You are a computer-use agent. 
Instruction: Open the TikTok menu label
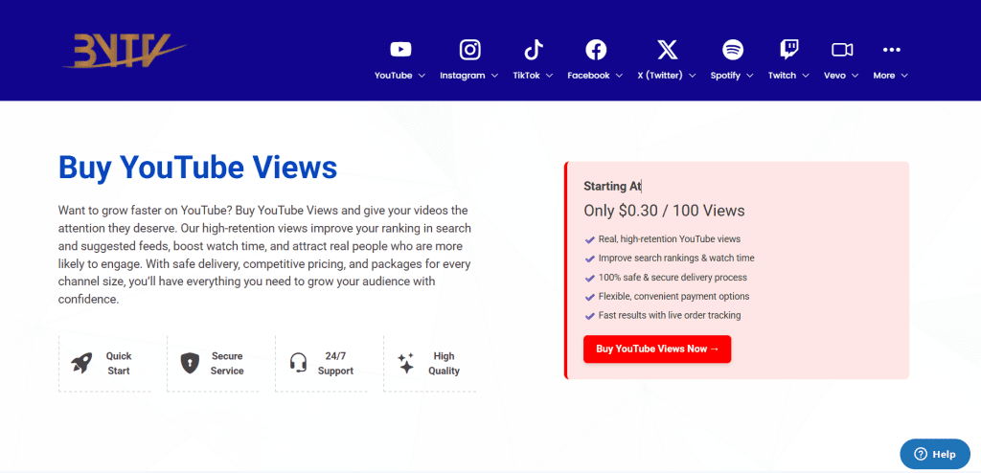click(x=526, y=76)
